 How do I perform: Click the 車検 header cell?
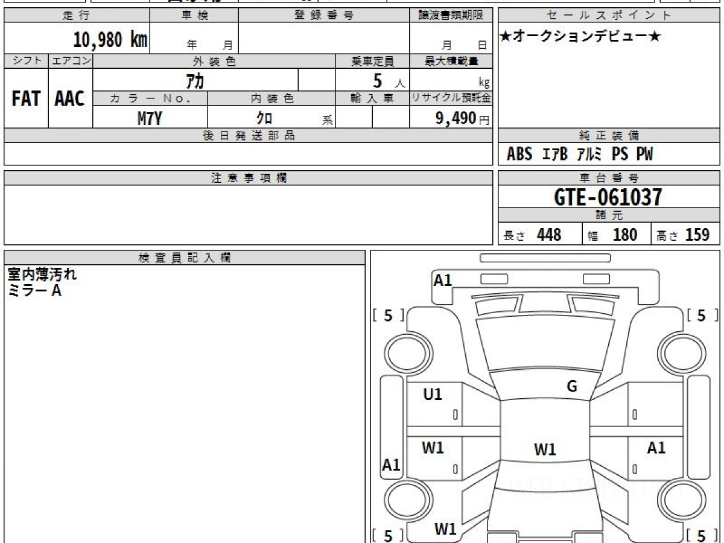tap(194, 16)
